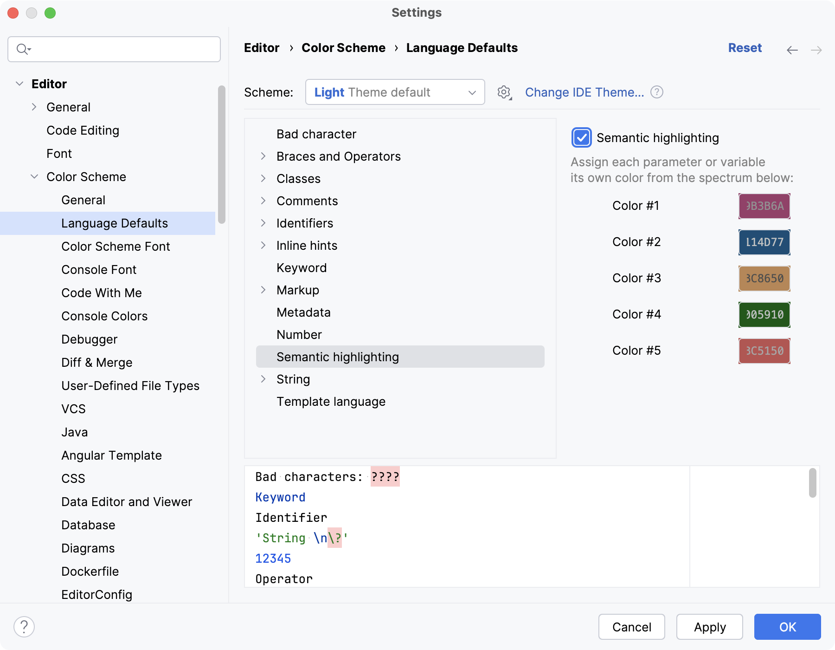Click the Reset link

click(x=745, y=47)
